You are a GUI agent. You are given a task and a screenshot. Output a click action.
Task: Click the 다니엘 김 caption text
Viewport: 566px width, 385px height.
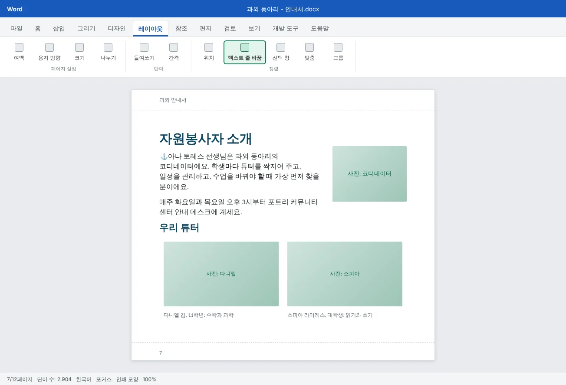coord(199,315)
